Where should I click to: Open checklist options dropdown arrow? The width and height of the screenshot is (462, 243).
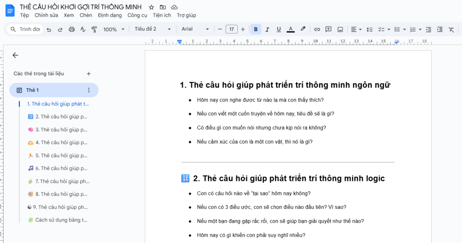tap(389, 29)
